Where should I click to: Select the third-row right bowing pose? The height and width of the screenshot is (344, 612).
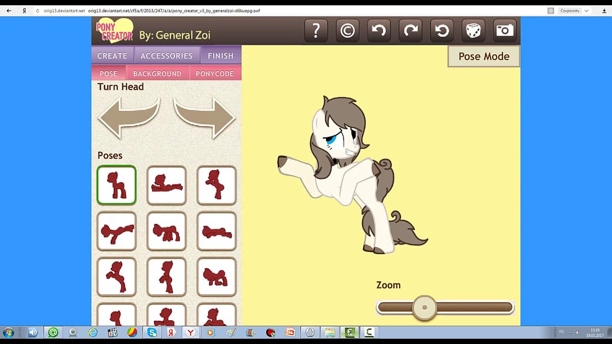(x=217, y=277)
